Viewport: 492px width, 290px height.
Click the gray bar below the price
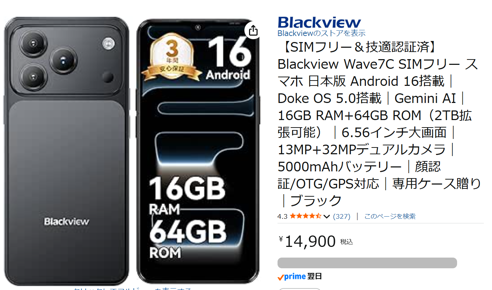367,263
